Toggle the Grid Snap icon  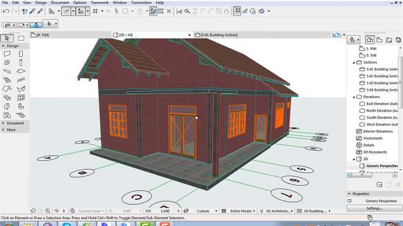click(x=95, y=11)
